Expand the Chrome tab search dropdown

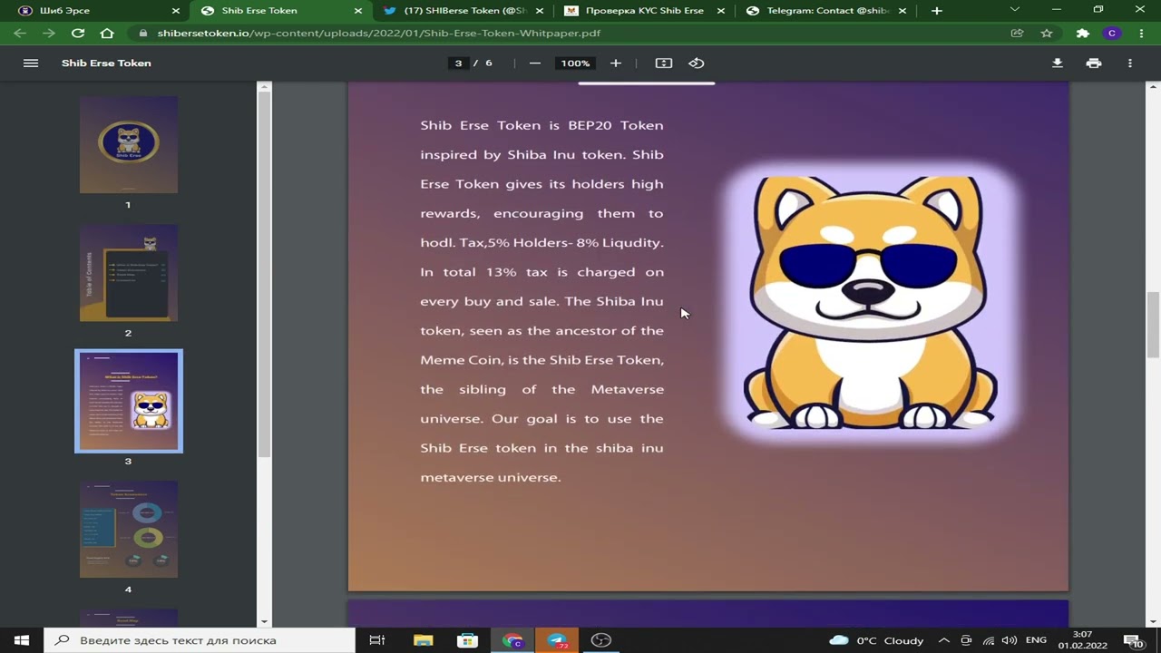(x=1015, y=10)
